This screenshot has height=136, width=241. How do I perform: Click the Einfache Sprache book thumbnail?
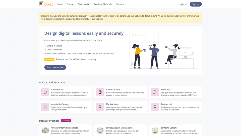[x=155, y=130]
